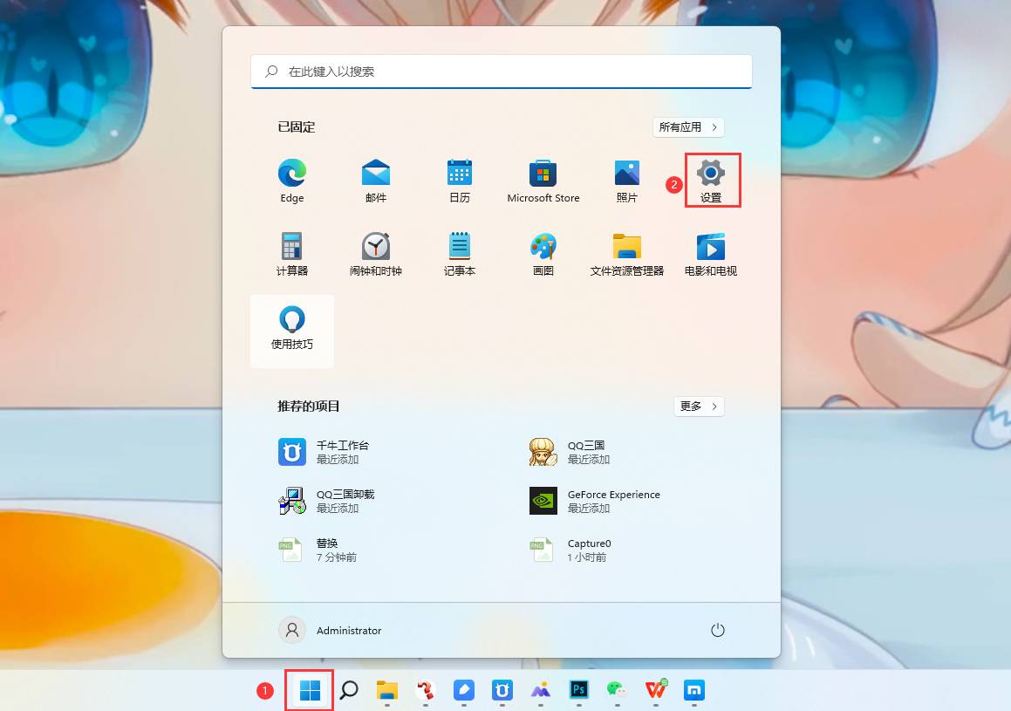Viewport: 1011px width, 711px height.
Task: Launch the 画图 paint app
Action: click(543, 254)
